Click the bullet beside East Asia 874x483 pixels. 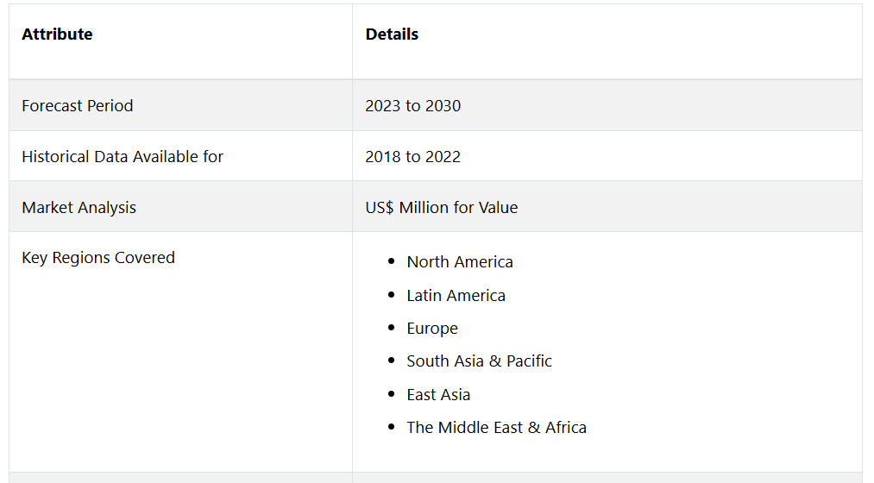point(392,394)
